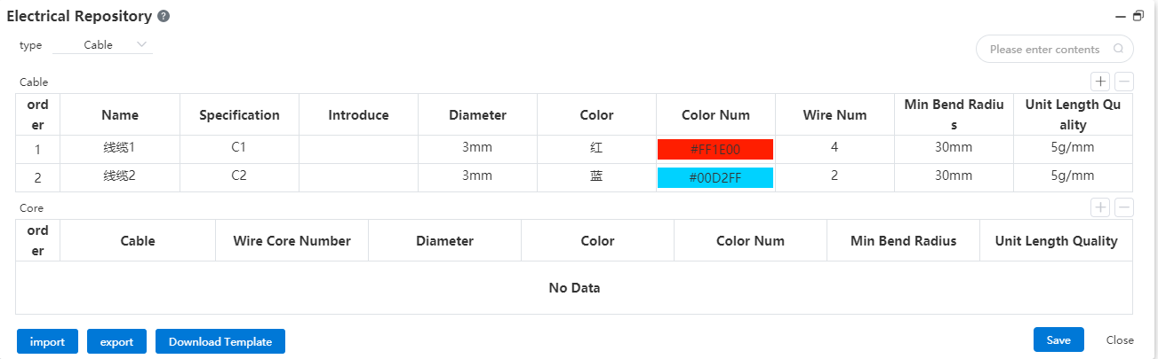The width and height of the screenshot is (1158, 359).
Task: Click the import button
Action: point(47,341)
